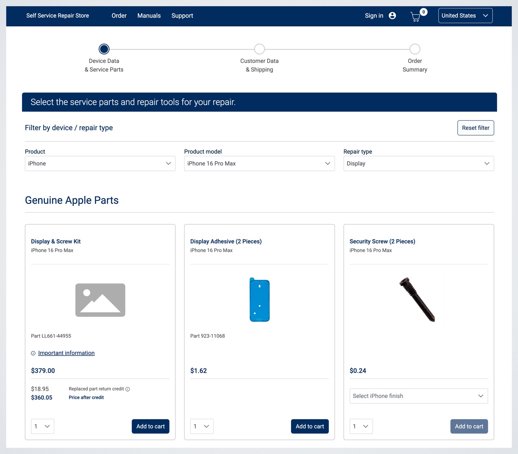This screenshot has width=518, height=454.
Task: Click the Display Adhesive product image
Action: (x=259, y=300)
